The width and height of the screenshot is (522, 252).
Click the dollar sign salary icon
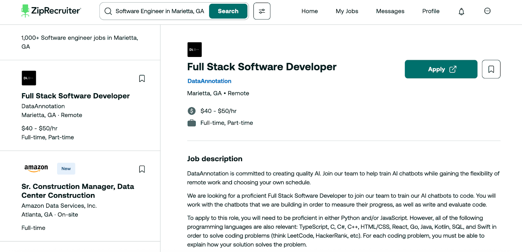coord(192,111)
